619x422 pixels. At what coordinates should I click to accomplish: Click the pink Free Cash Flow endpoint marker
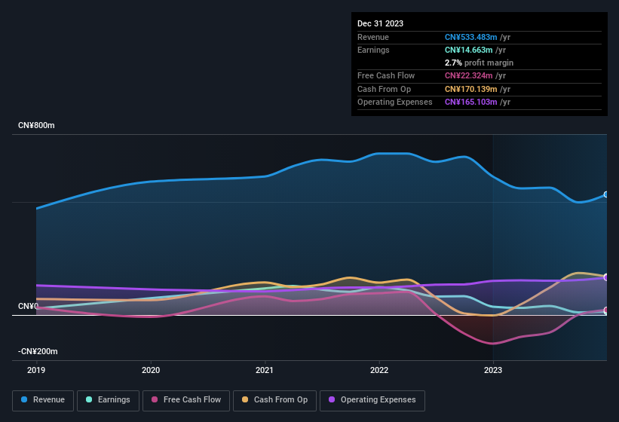click(x=606, y=310)
